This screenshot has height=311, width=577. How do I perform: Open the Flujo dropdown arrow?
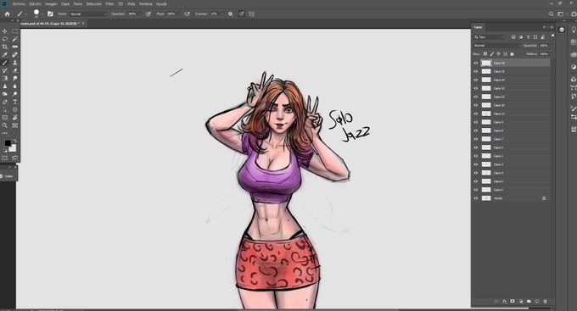tap(178, 14)
